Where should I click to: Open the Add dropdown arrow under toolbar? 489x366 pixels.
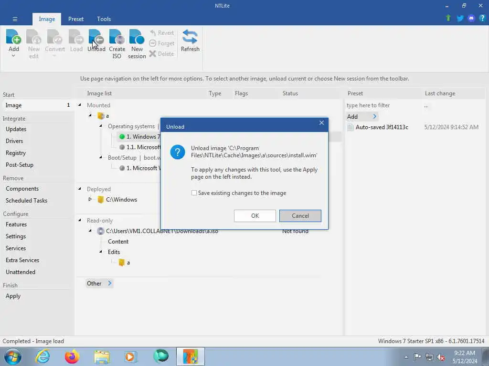coord(13,56)
